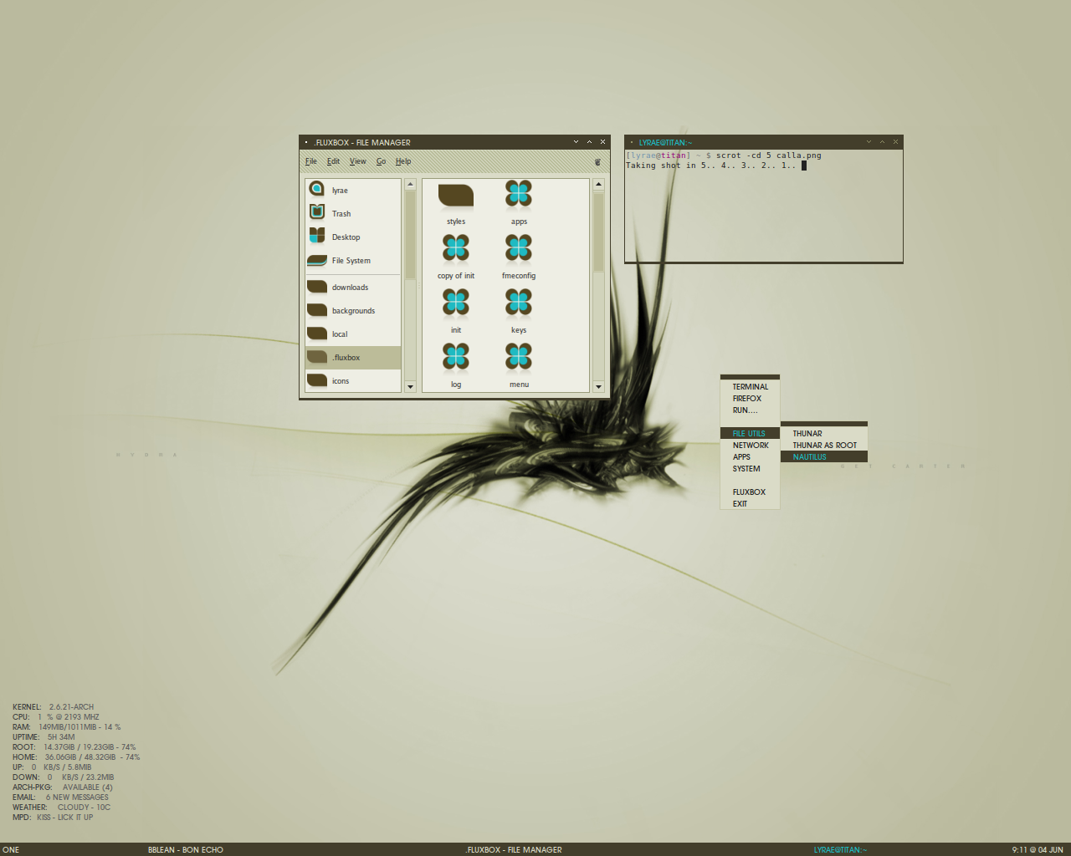Click the 'downloads' sidebar label

click(350, 288)
